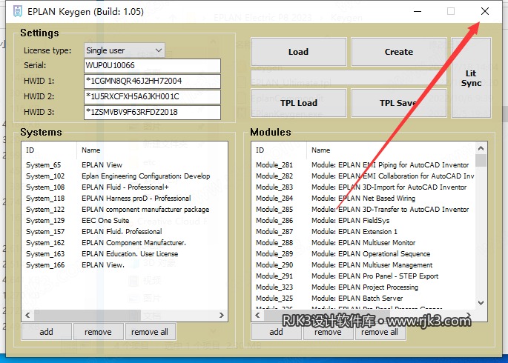The height and width of the screenshot is (363, 508).
Task: Click the add button under Systems
Action: click(46, 332)
